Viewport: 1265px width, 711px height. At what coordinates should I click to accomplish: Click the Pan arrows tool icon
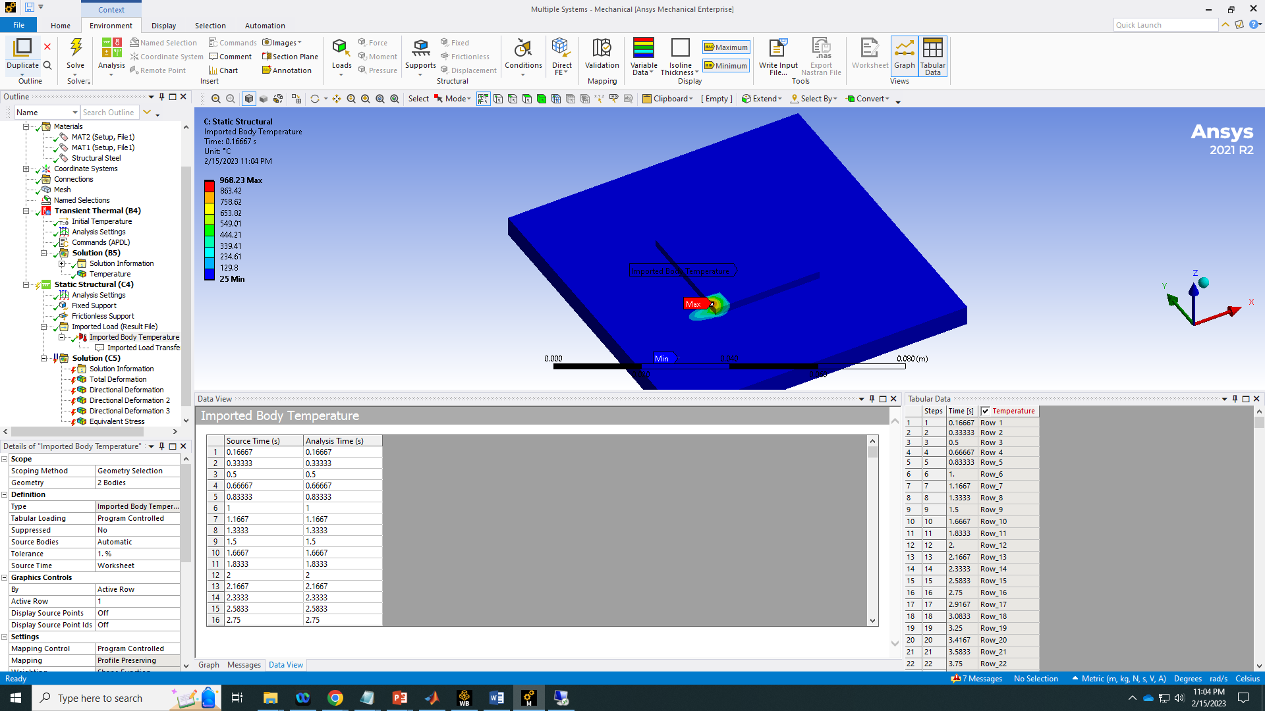click(337, 99)
